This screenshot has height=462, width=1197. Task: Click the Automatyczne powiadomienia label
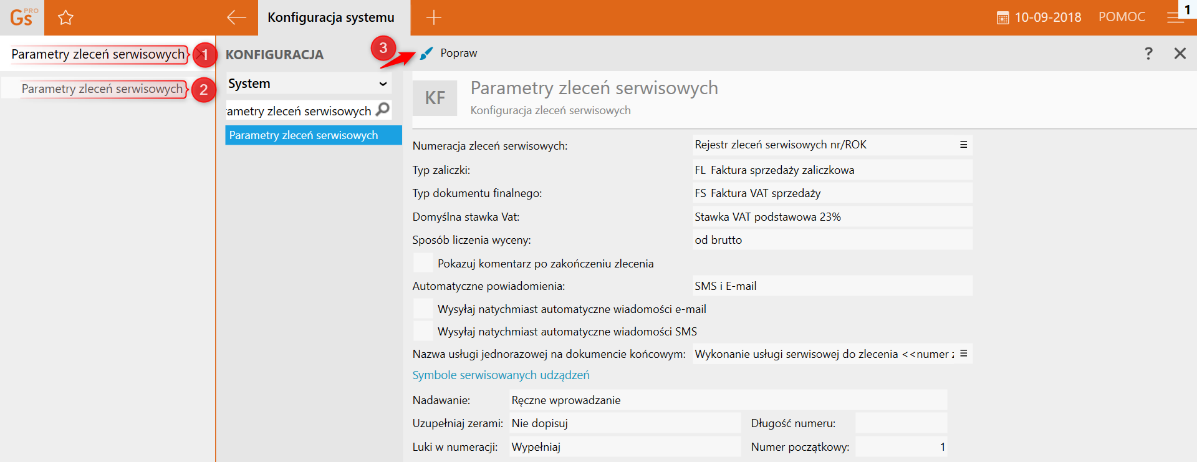(x=489, y=286)
